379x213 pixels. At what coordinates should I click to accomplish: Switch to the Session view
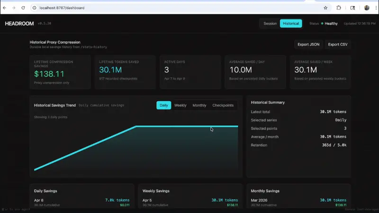tap(270, 23)
